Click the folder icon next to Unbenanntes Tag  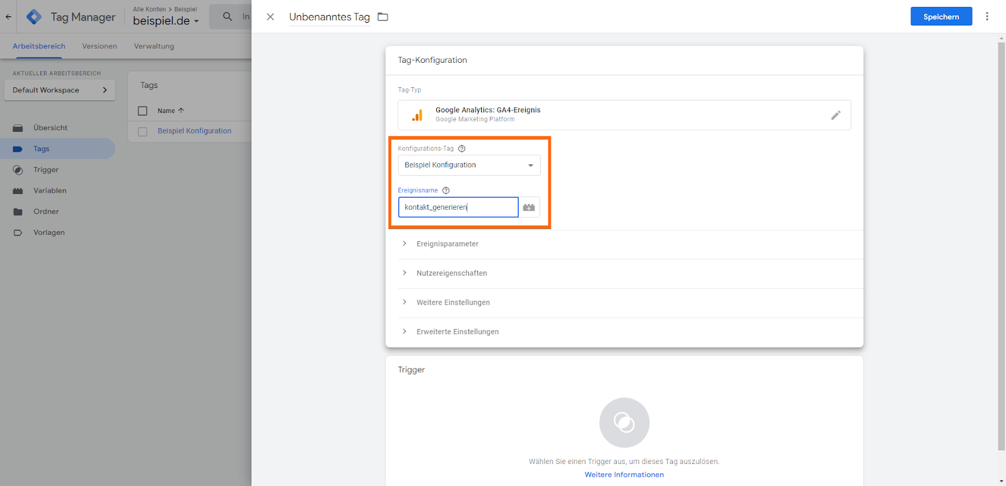[383, 17]
